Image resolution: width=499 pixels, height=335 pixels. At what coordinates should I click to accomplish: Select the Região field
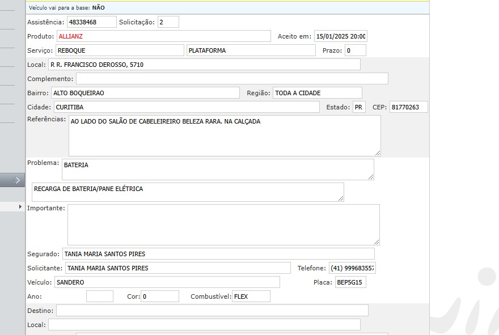tap(317, 93)
